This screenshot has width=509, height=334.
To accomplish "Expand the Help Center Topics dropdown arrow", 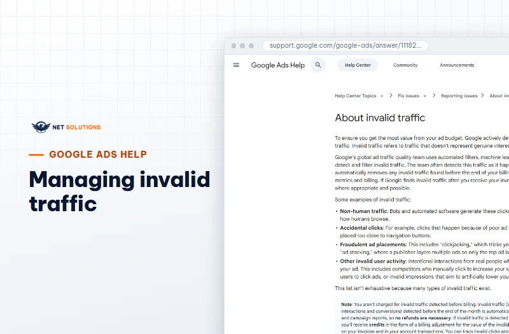I will pos(382,96).
